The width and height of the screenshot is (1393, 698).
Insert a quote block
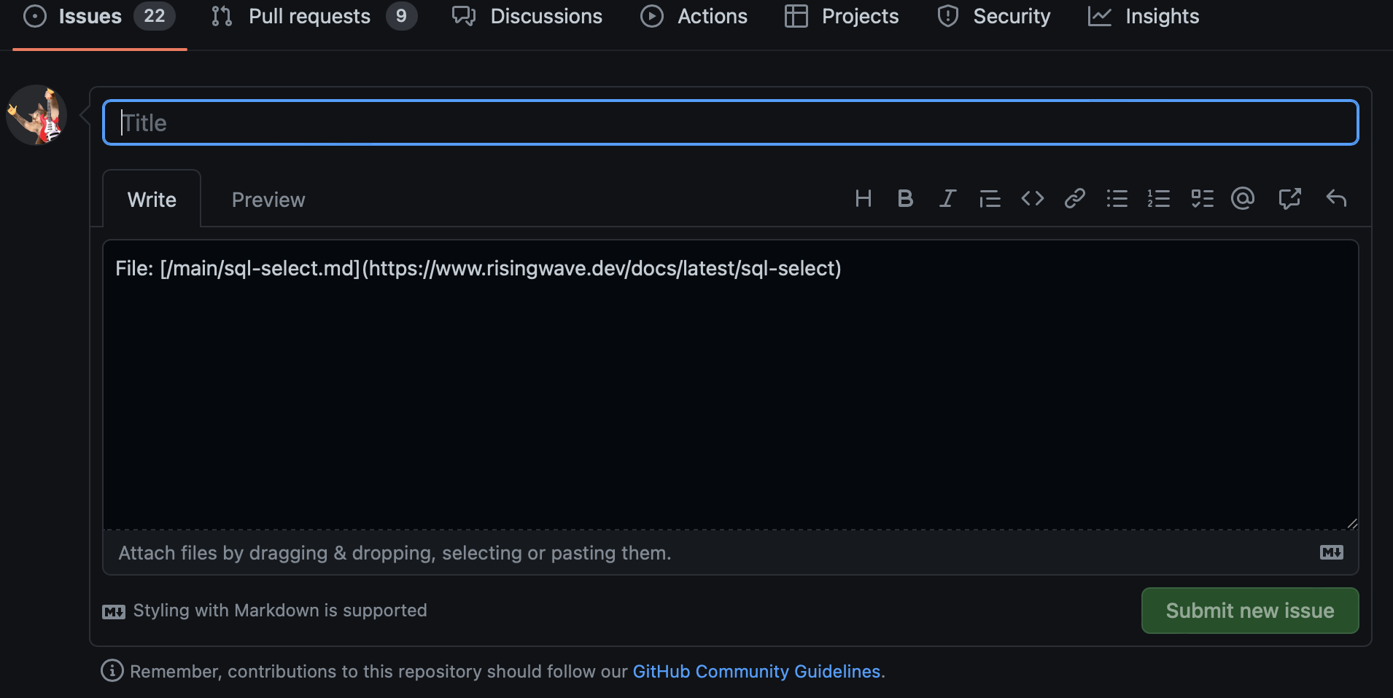click(990, 198)
